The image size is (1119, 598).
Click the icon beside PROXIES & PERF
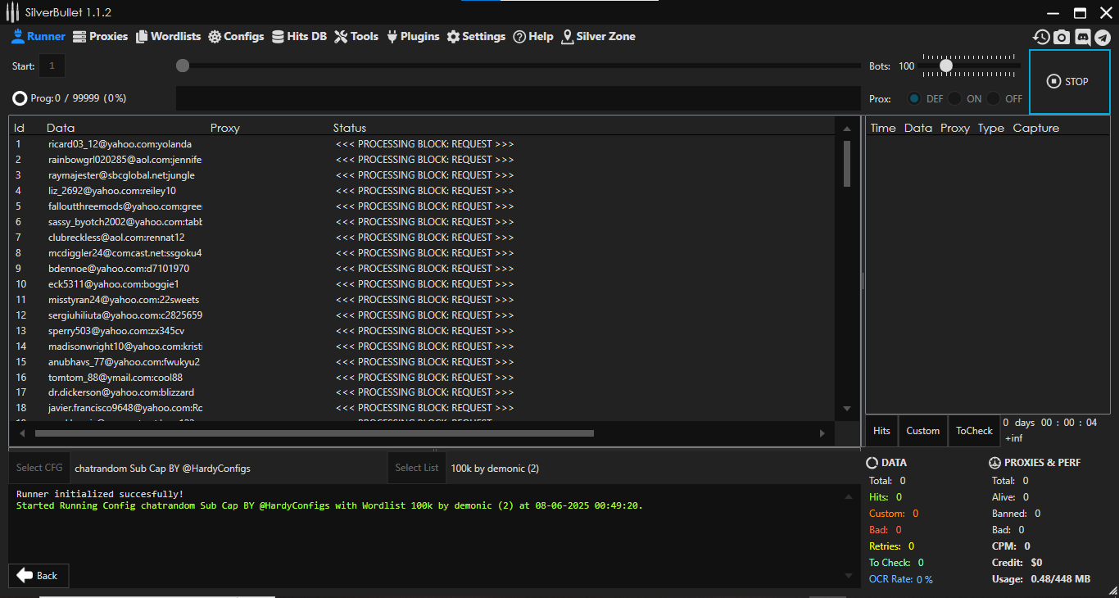pyautogui.click(x=995, y=463)
